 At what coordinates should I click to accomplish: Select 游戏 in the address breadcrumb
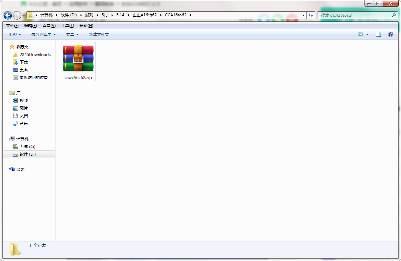click(89, 15)
